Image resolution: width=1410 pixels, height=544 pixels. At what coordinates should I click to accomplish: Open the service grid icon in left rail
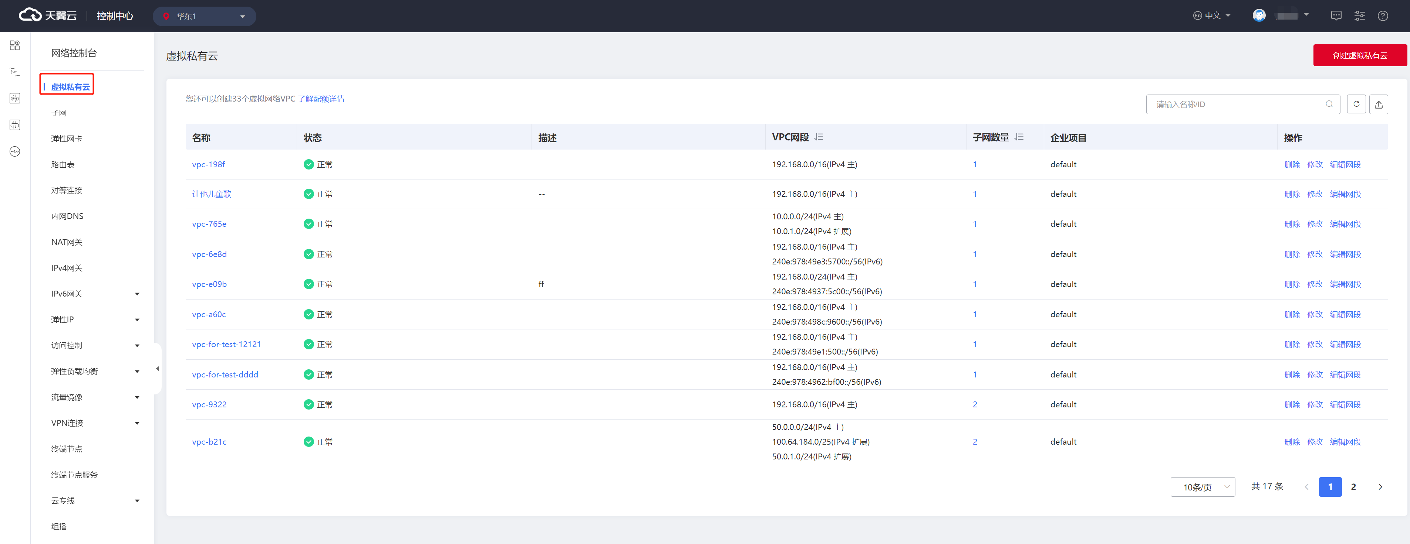(15, 45)
